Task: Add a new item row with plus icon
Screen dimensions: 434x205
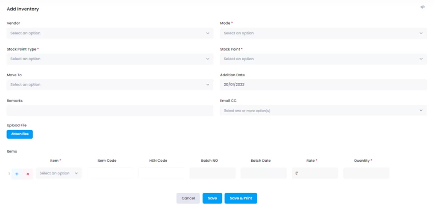Action: [x=17, y=174]
